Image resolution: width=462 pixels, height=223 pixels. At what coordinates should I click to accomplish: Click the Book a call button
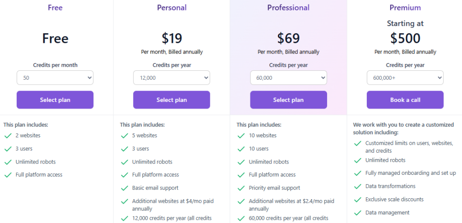pyautogui.click(x=405, y=100)
